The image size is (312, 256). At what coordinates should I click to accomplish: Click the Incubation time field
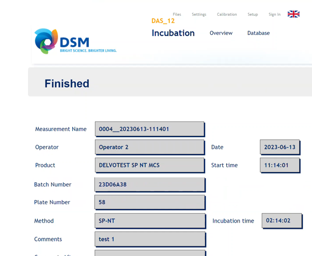coord(281,221)
